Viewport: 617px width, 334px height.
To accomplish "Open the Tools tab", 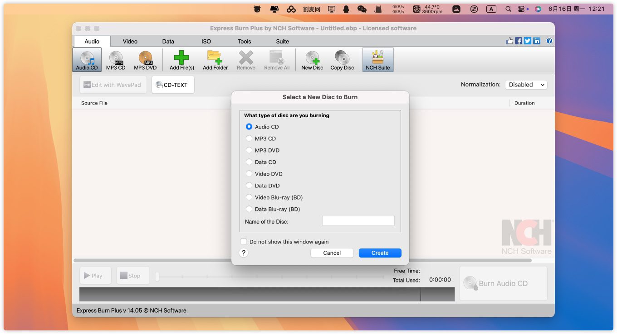I will (245, 41).
